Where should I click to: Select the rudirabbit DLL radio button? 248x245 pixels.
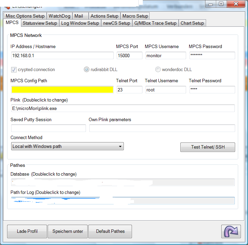point(87,70)
